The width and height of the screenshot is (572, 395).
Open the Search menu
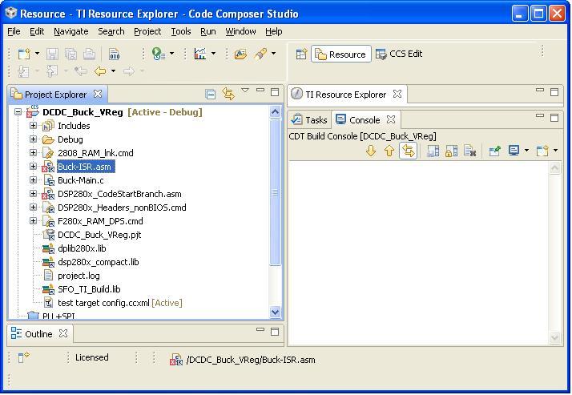click(x=111, y=32)
